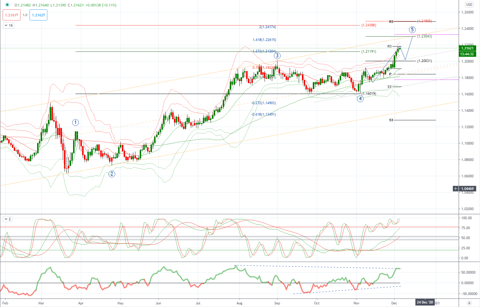Select Elliott wave label 2
480x307 pixels.
click(x=112, y=174)
